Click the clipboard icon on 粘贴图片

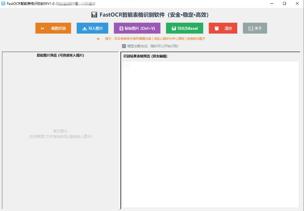(121, 29)
